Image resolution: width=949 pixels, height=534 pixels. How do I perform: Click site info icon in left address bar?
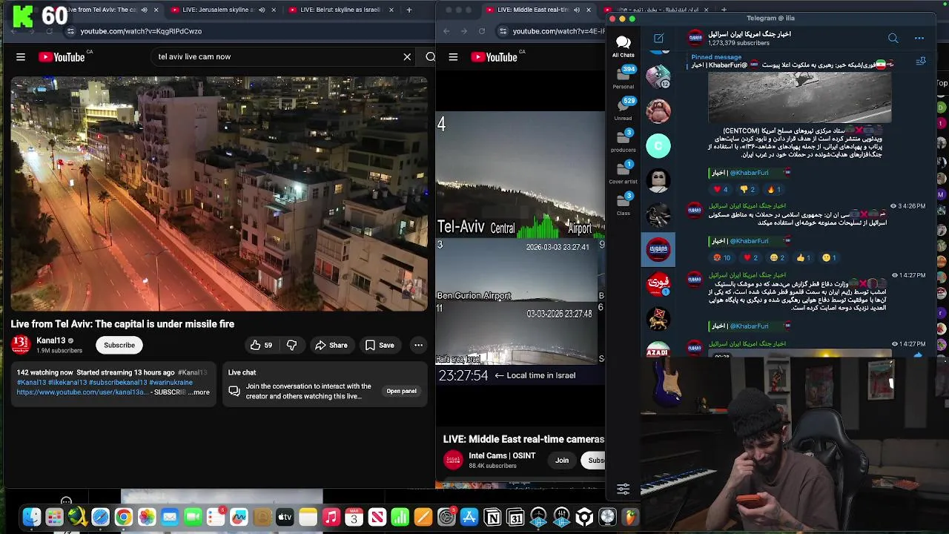tap(70, 31)
